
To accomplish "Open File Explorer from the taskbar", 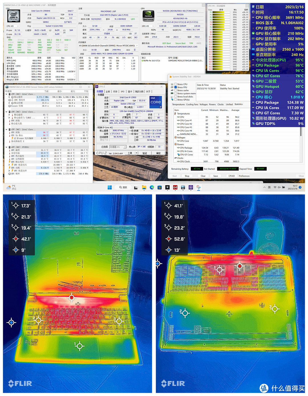I will 144,187.
